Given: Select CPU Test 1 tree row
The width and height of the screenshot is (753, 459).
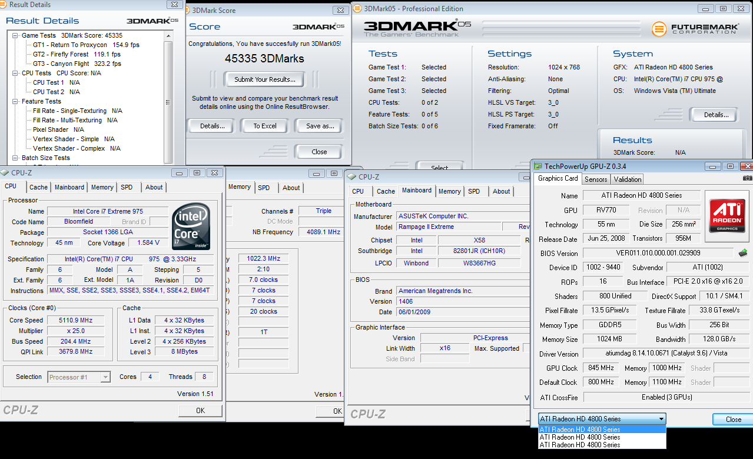Looking at the screenshot, I should (57, 82).
